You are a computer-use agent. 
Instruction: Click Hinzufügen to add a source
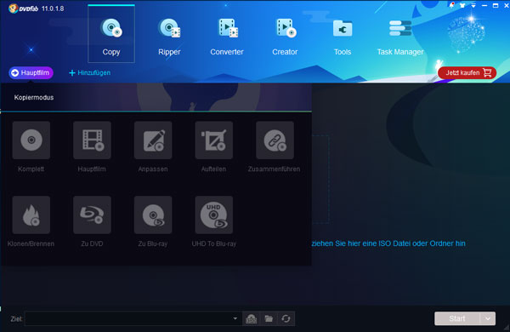pyautogui.click(x=90, y=72)
